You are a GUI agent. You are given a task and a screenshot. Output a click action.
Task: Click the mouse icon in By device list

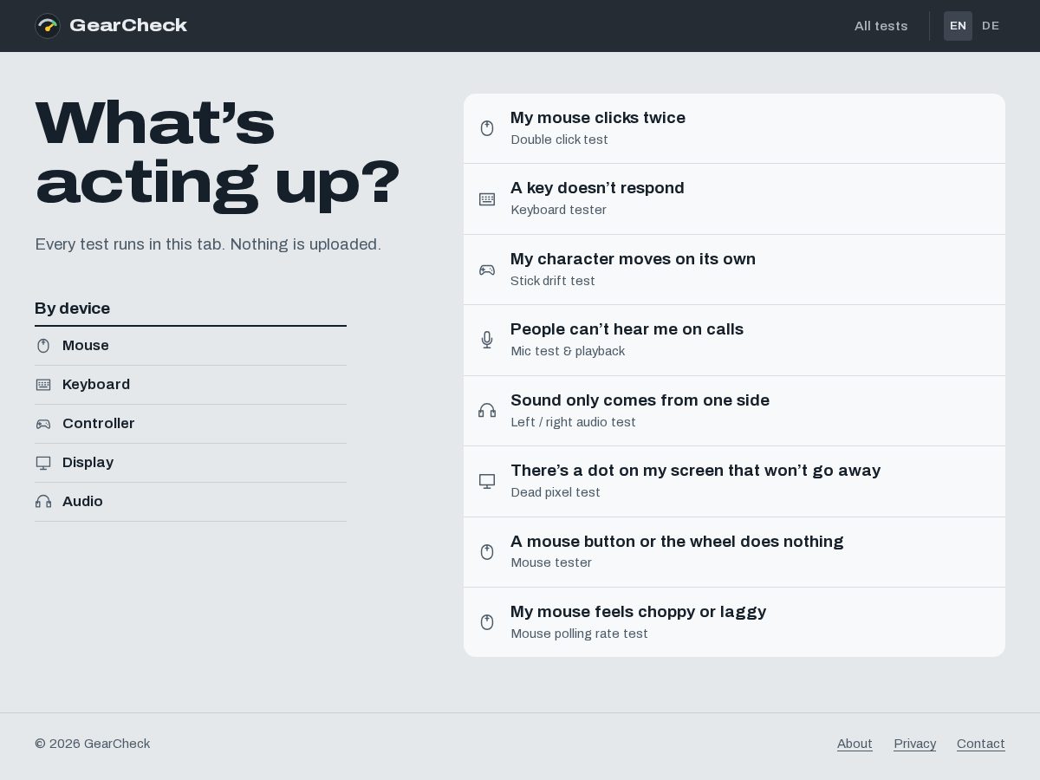tap(43, 346)
